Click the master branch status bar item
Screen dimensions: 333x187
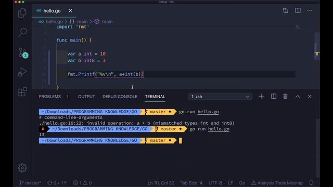(30, 183)
